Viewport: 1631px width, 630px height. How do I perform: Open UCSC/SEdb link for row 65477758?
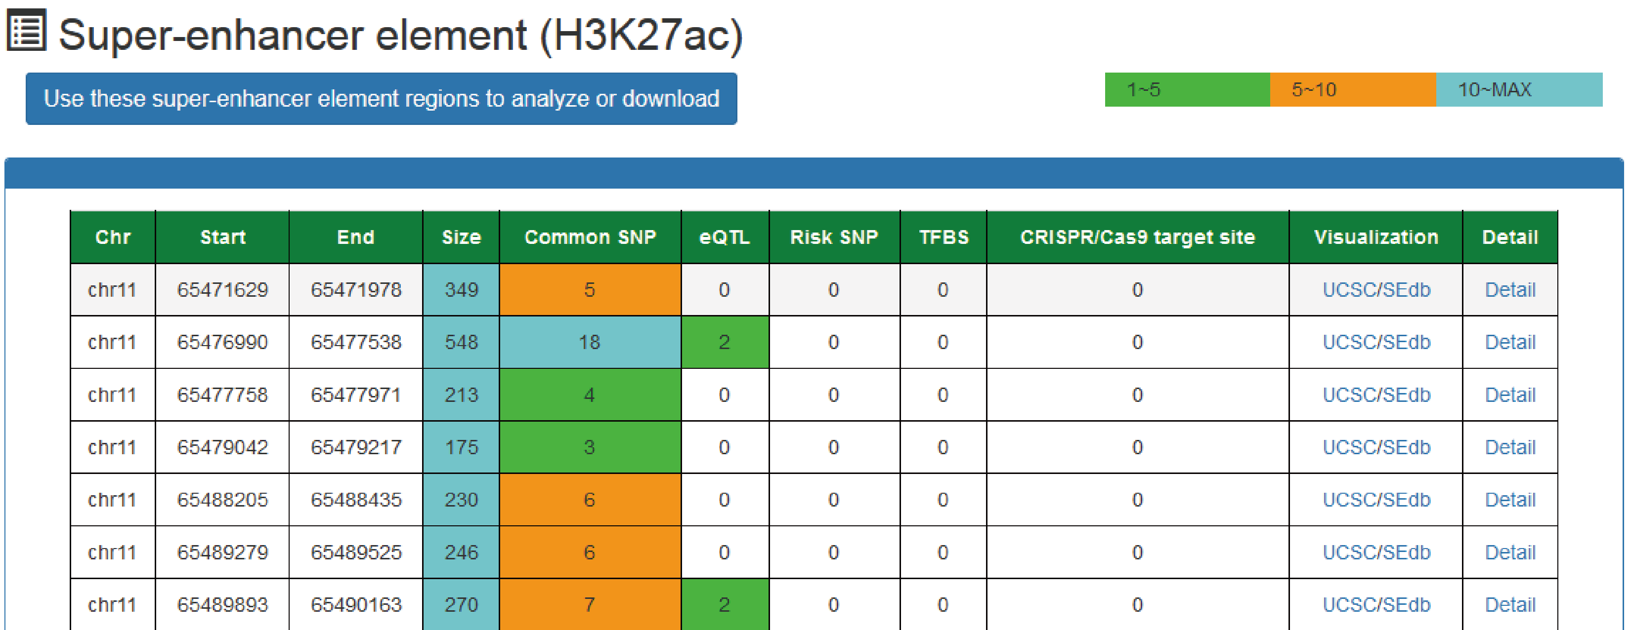(1376, 394)
